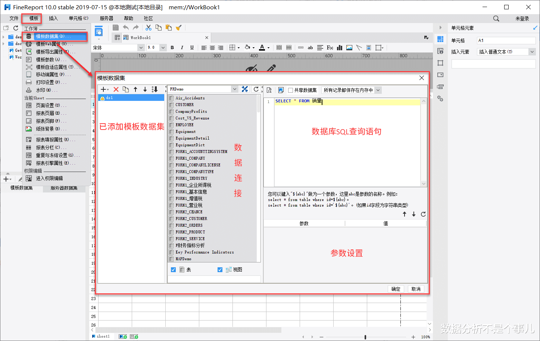Open the 插入普通文本 cell element dropdown
The image size is (540, 341).
[x=532, y=51]
